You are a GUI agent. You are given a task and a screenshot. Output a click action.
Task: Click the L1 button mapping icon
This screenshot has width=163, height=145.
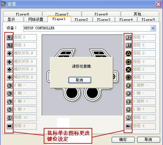pyautogui.click(x=9, y=45)
